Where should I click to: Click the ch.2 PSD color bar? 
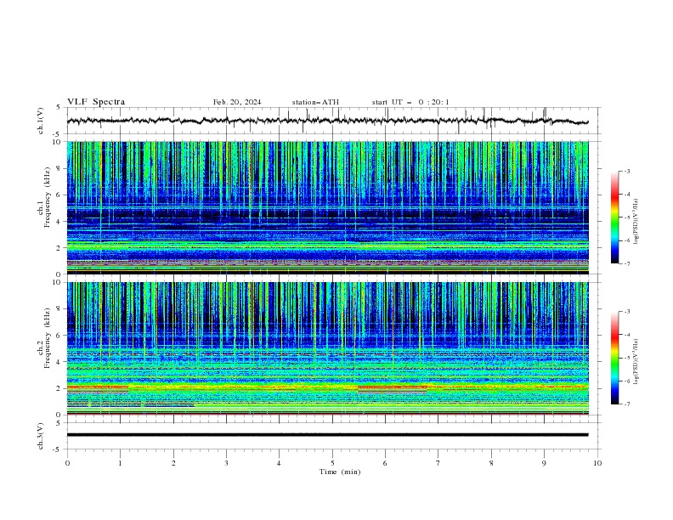(x=614, y=358)
